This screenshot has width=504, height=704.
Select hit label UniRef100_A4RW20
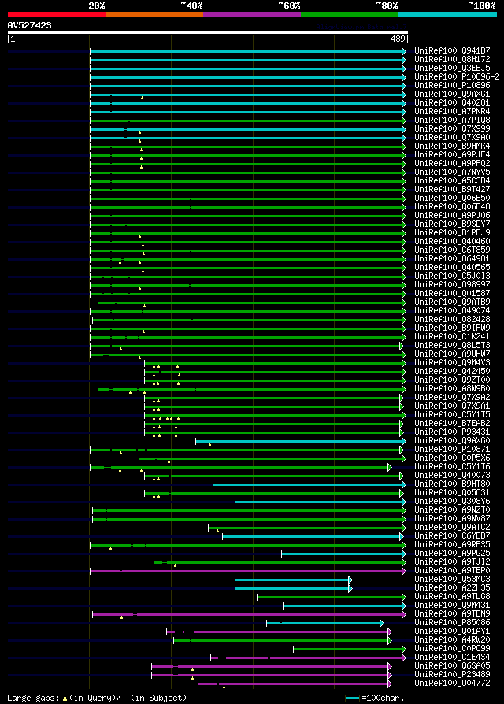point(452,640)
